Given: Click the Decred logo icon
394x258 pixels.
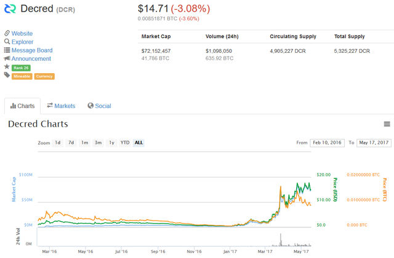Looking at the screenshot, I should pos(10,9).
